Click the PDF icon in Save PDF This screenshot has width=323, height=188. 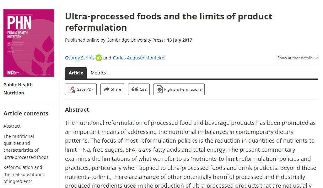(72, 89)
